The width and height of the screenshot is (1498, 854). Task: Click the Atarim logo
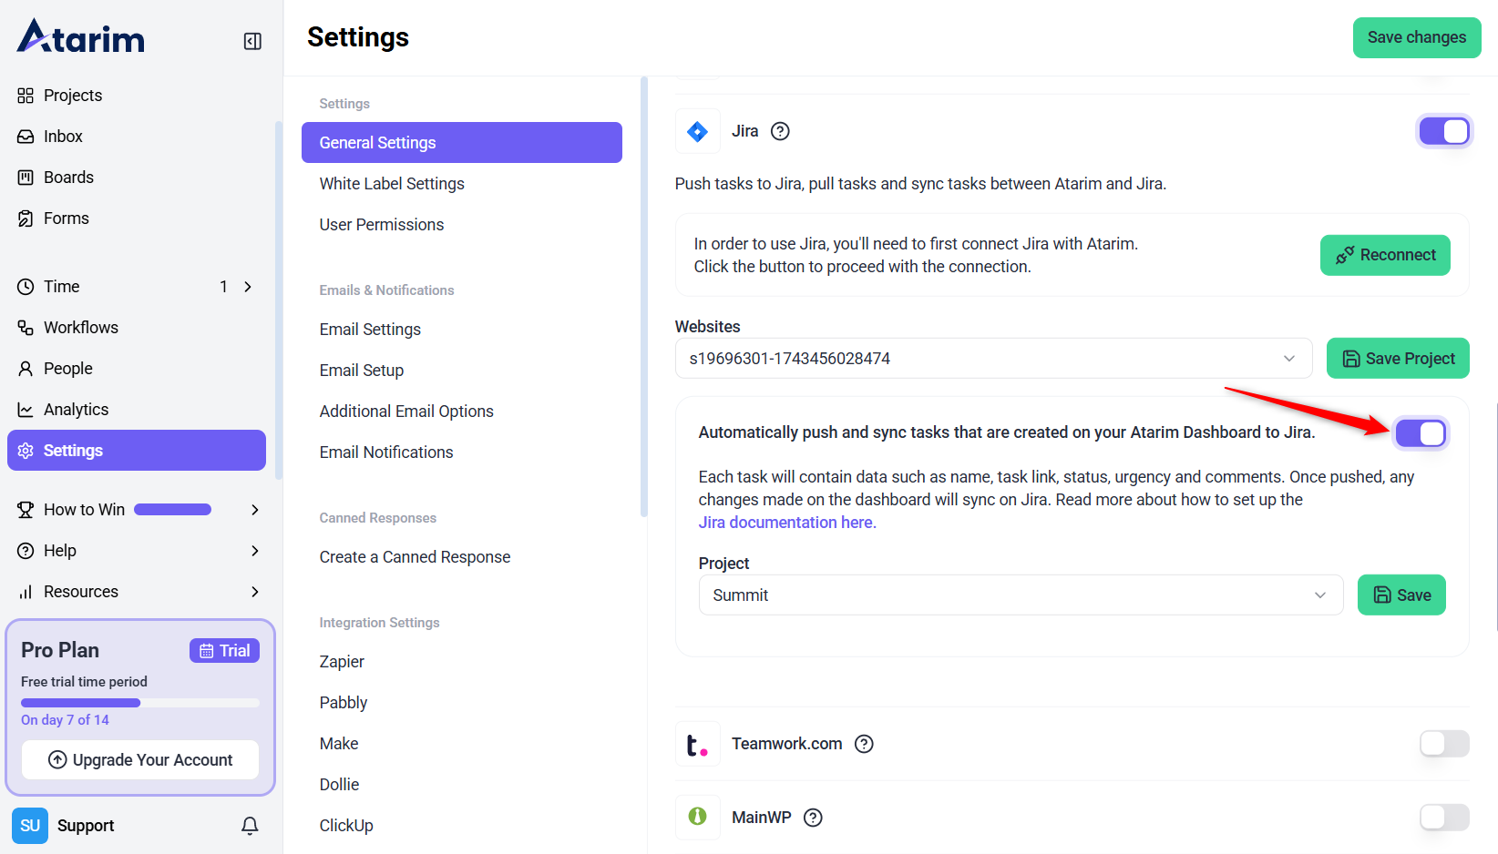tap(81, 37)
